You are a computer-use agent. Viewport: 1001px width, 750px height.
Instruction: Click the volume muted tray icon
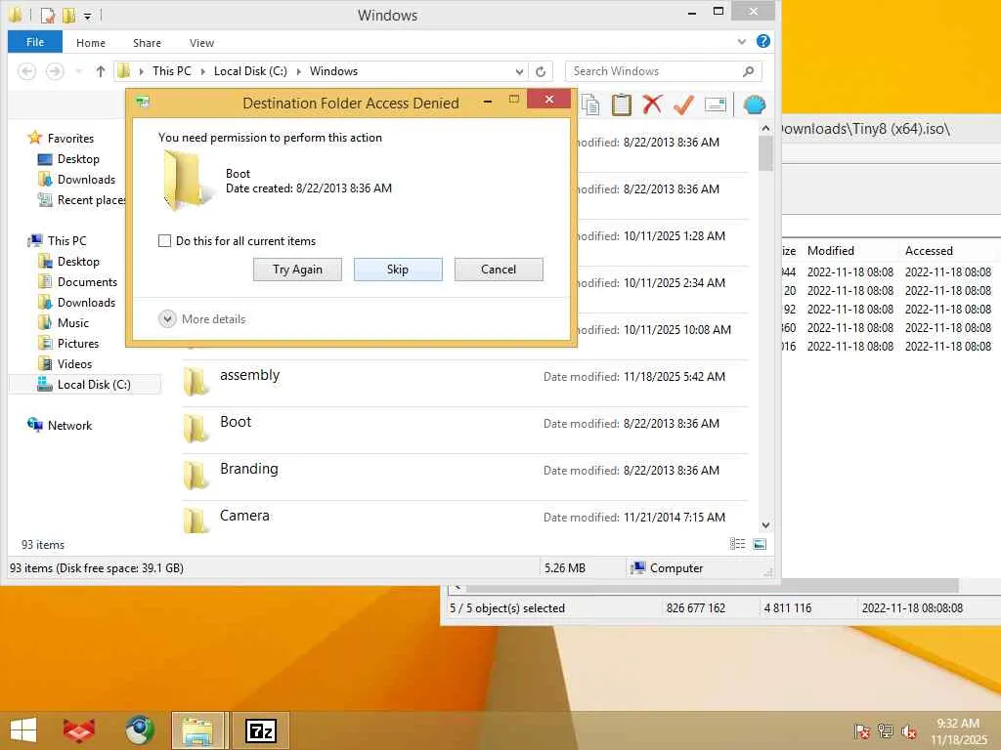pos(908,730)
